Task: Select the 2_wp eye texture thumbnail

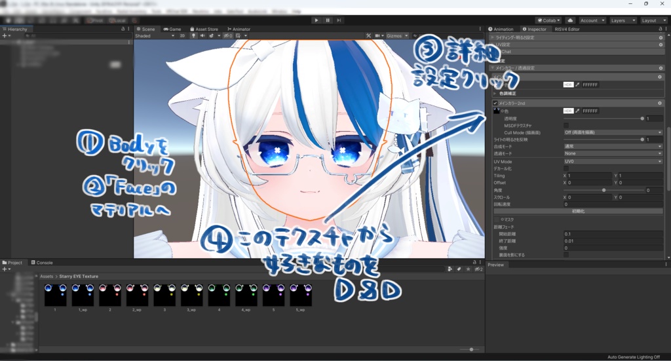Action: click(x=137, y=295)
